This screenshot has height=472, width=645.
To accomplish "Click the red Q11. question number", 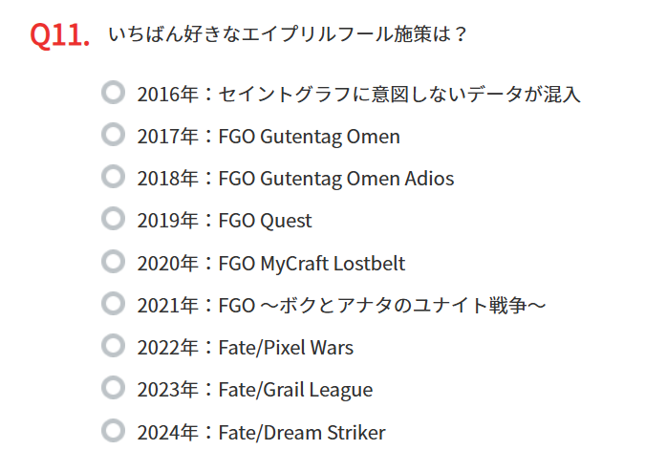I will click(59, 34).
